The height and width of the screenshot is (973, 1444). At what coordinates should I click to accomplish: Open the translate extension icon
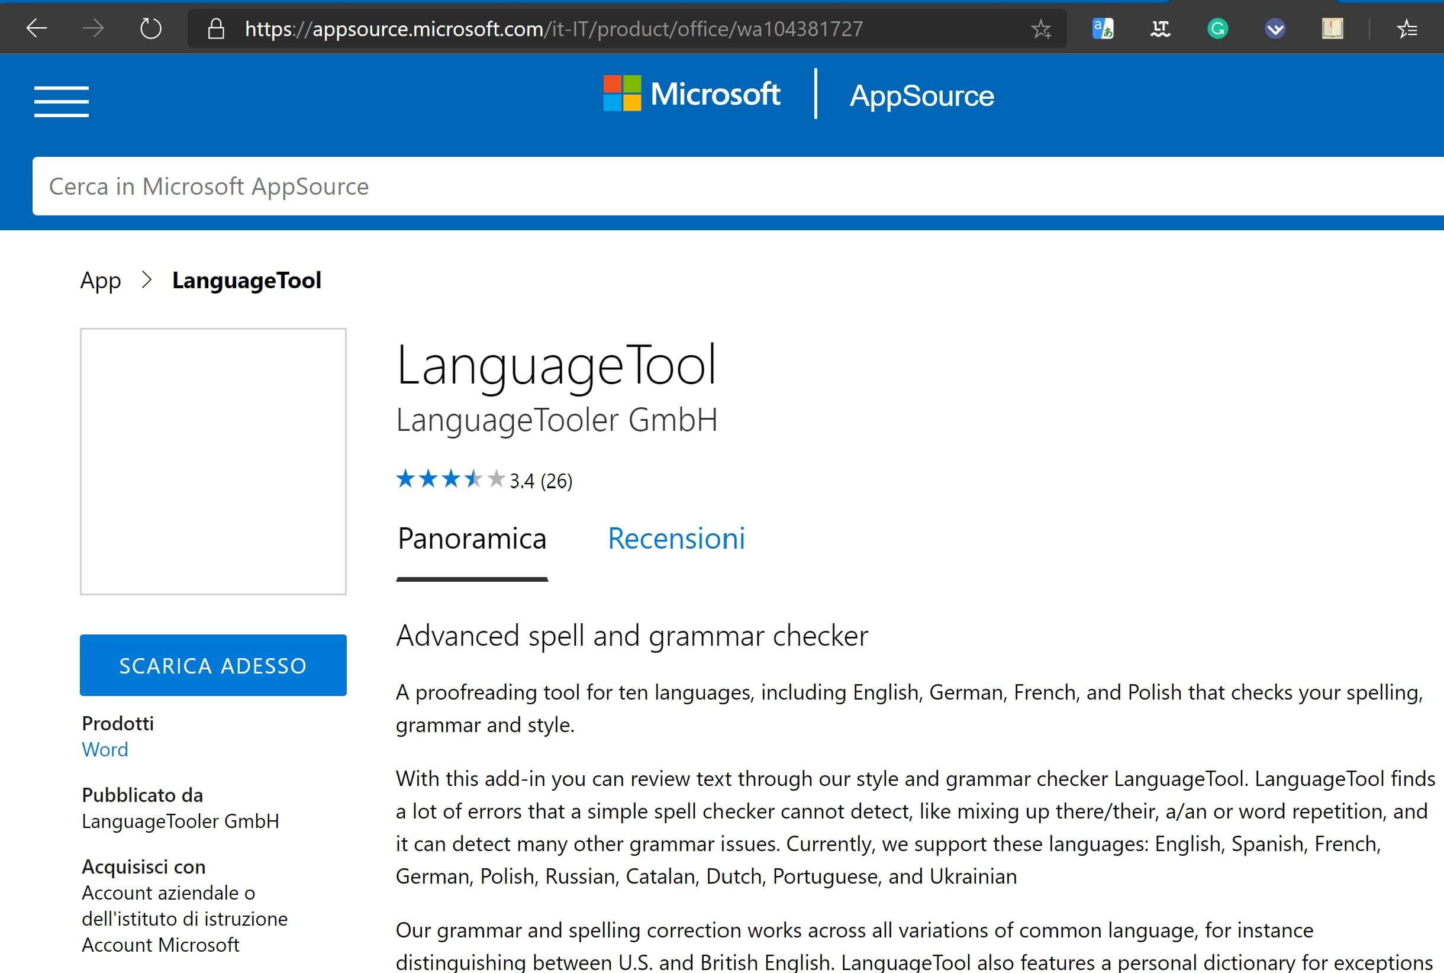point(1103,28)
